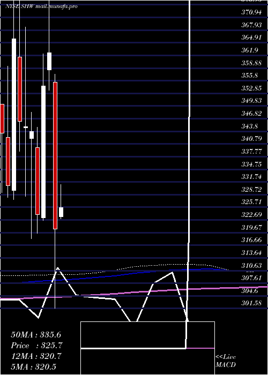Click the 316.66 price axis label
Image resolution: width=268 pixels, height=375 pixels.
click(x=251, y=240)
